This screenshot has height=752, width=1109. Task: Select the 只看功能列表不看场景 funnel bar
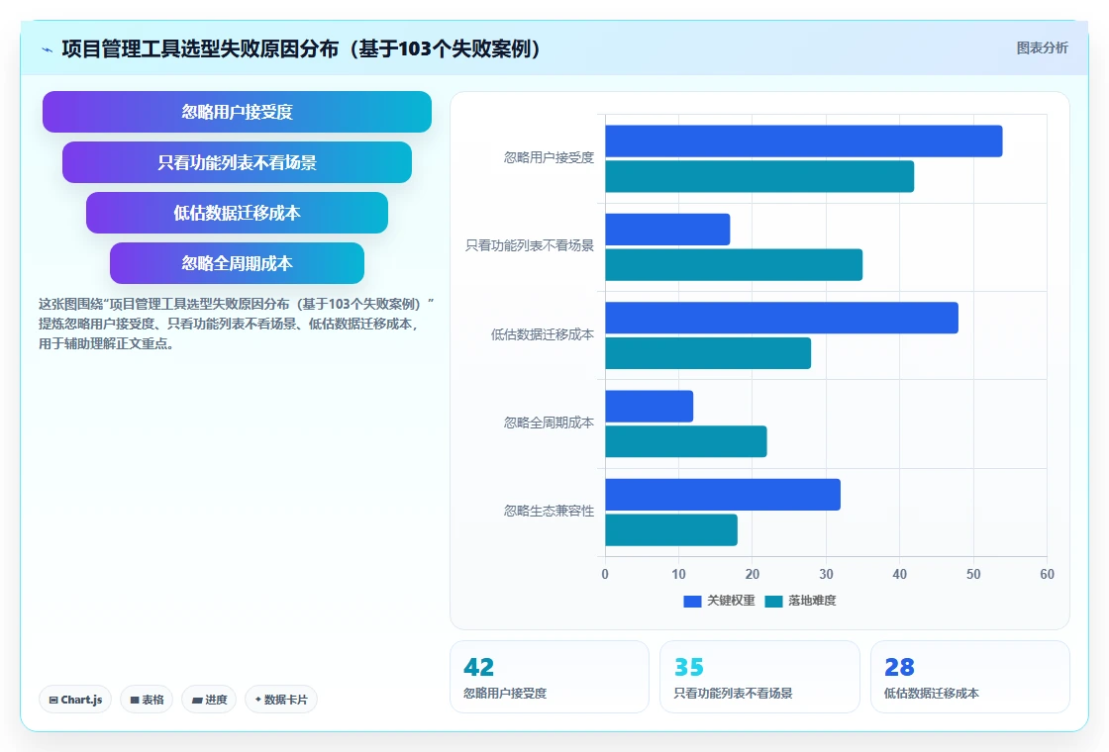pyautogui.click(x=237, y=162)
